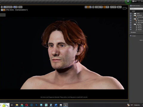
Task: Open the Show flags menu
Action: (x=20, y=7)
